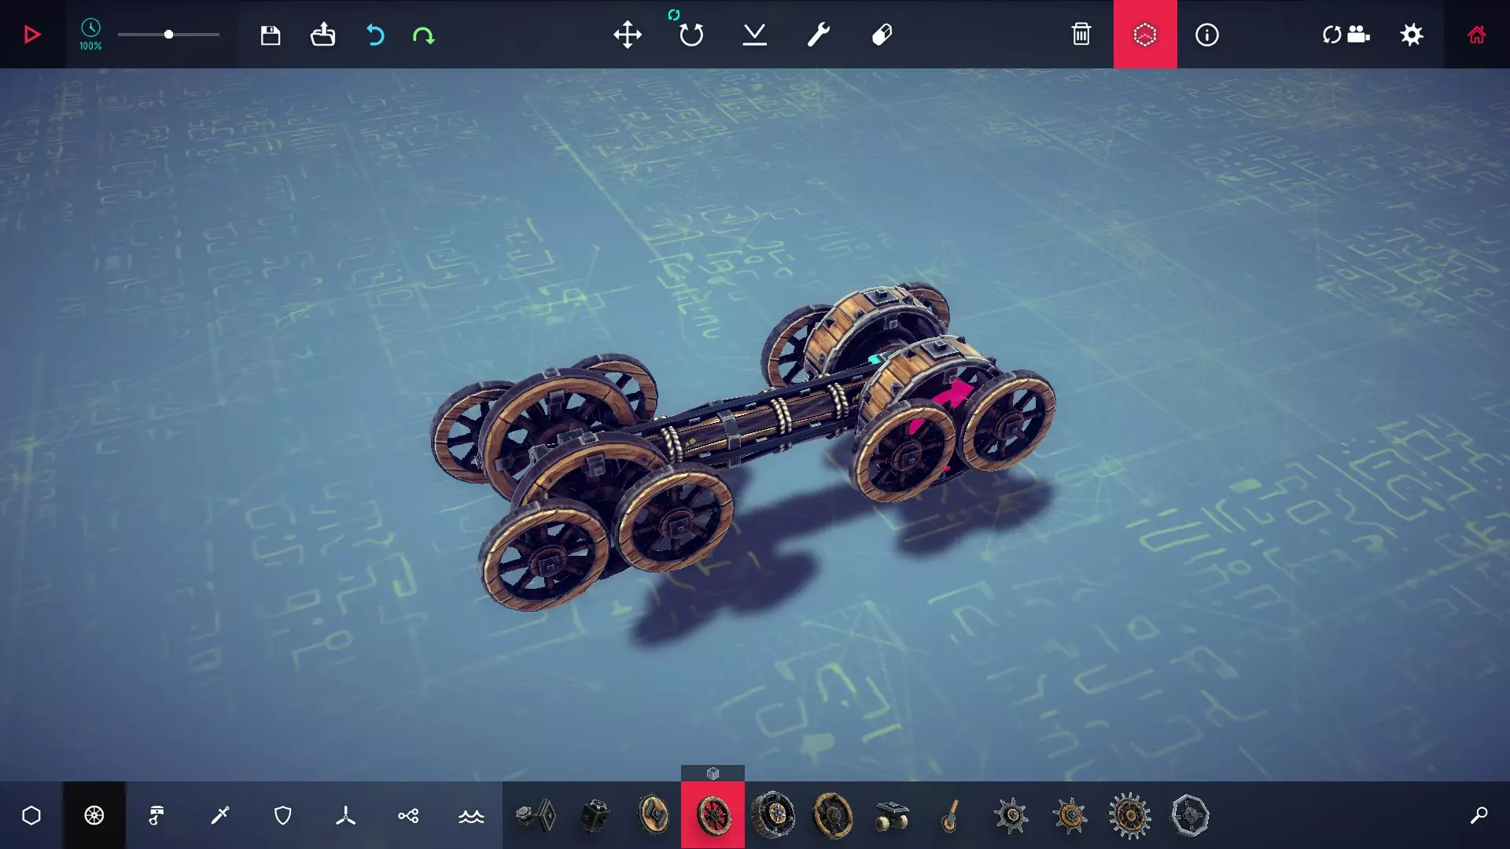Select the translate move tool

(x=627, y=35)
